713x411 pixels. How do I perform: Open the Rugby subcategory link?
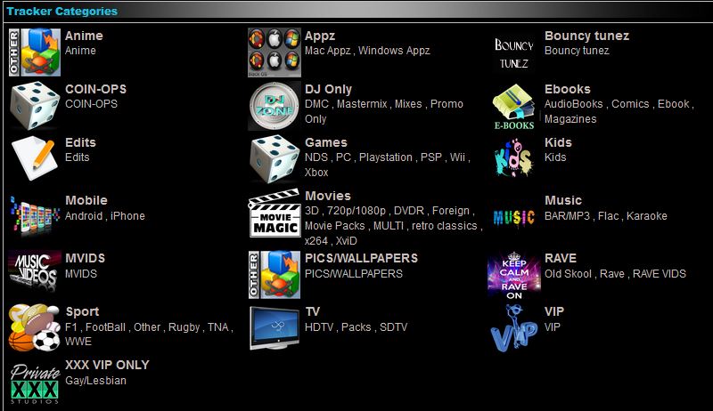(184, 327)
